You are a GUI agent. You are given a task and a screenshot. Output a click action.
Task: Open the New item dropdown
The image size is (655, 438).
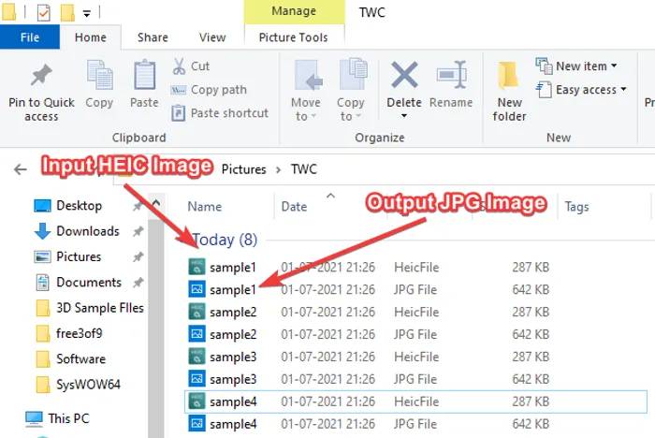tap(576, 66)
